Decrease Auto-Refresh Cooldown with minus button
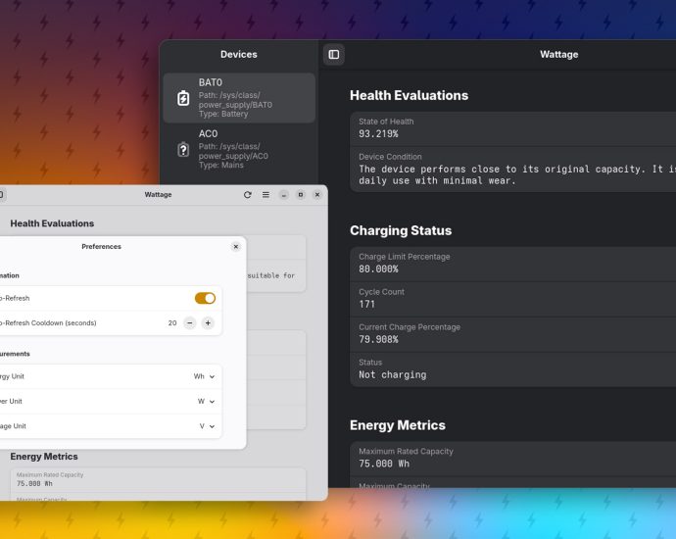676x539 pixels. pos(190,323)
